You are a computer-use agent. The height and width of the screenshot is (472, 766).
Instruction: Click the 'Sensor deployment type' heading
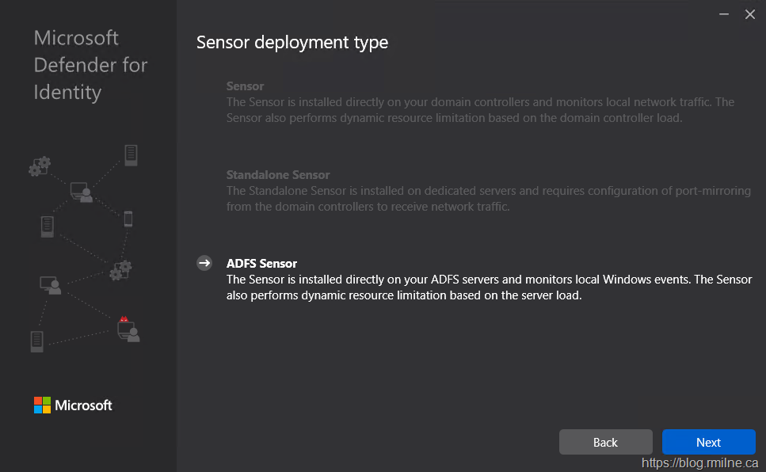(x=292, y=42)
